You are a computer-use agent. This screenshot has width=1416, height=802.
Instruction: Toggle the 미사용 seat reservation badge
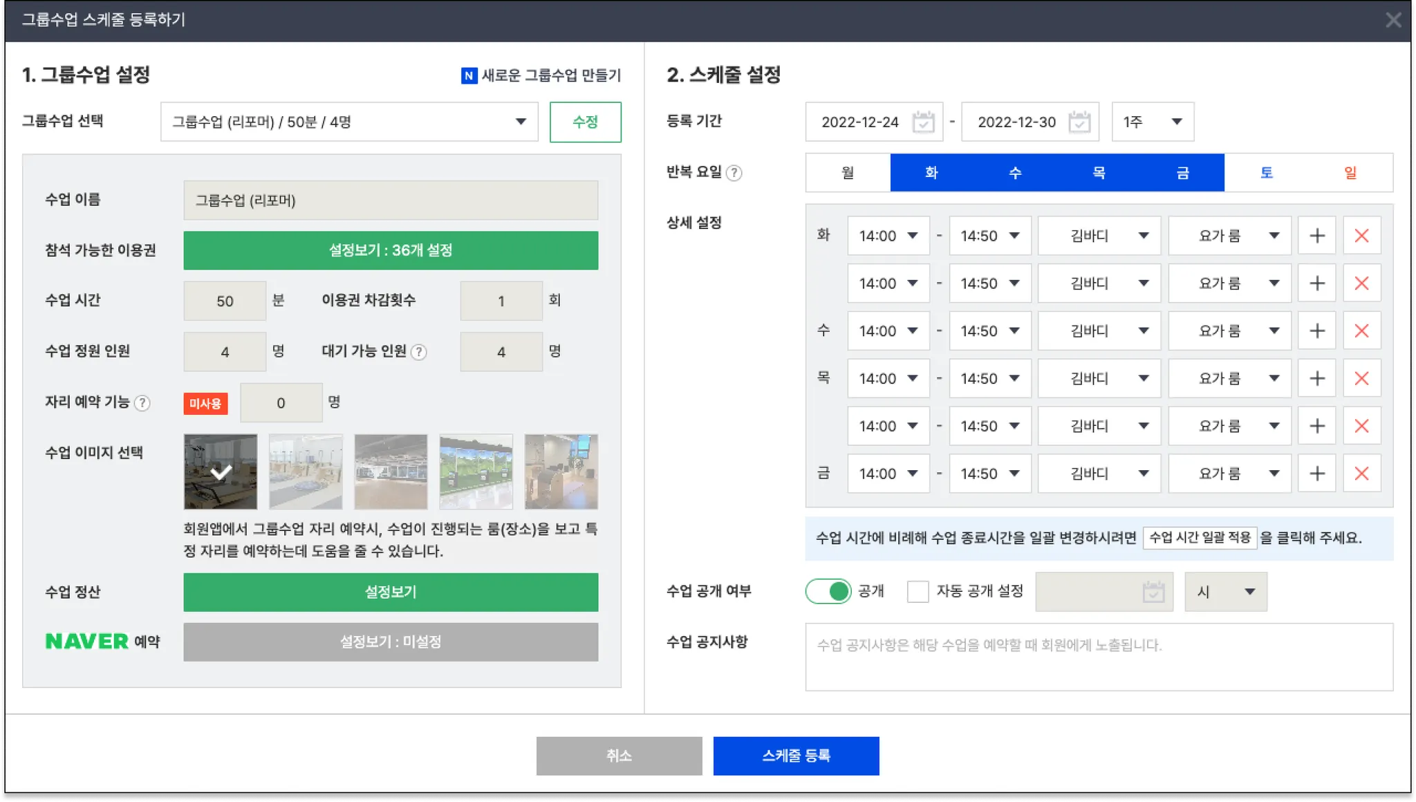(x=205, y=403)
